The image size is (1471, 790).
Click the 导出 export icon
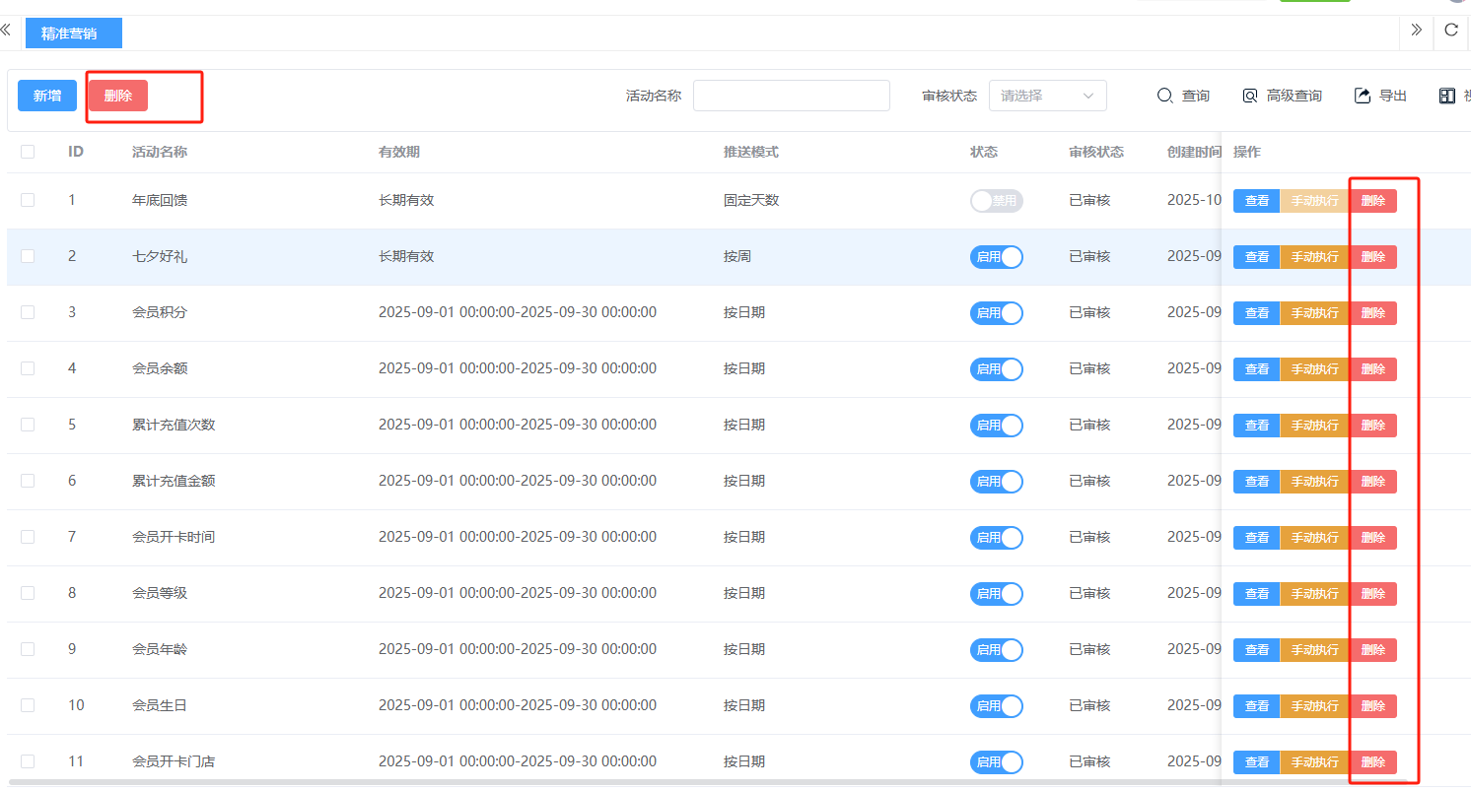click(1364, 96)
